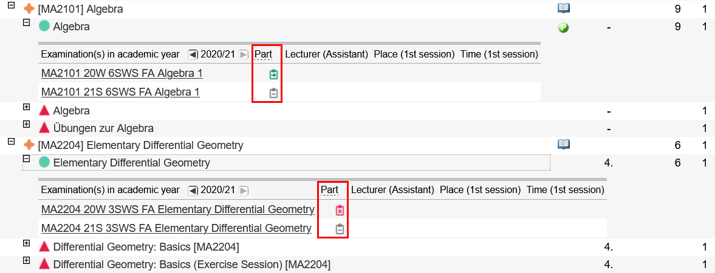Screen dimensions: 715x273
Task: Click the Part column header in Algebra table
Action: point(263,54)
